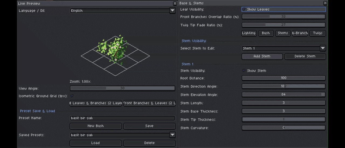
Task: Click the Preset Name input field
Action: coord(122,118)
